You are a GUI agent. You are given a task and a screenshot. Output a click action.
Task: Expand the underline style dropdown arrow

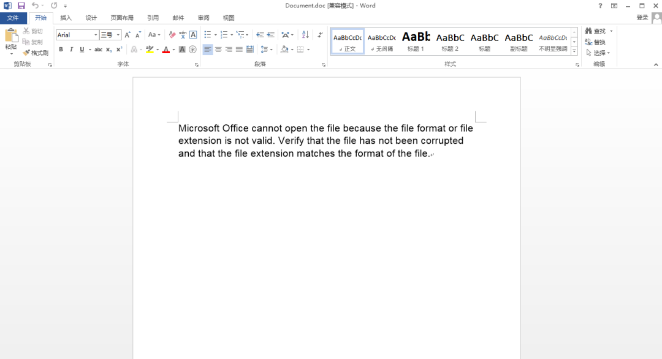point(90,50)
